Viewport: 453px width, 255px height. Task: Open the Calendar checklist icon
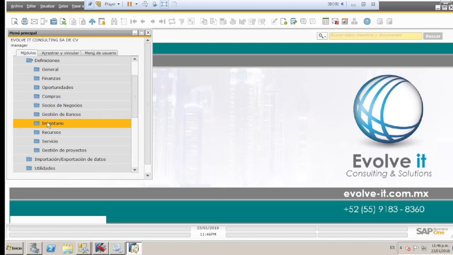(x=326, y=22)
